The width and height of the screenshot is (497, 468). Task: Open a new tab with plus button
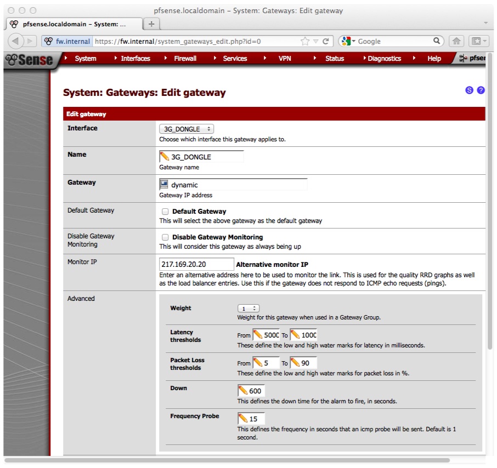(x=151, y=24)
